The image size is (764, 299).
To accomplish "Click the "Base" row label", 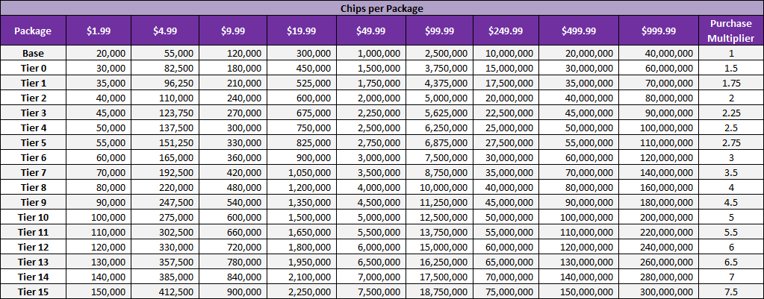I will [x=33, y=54].
